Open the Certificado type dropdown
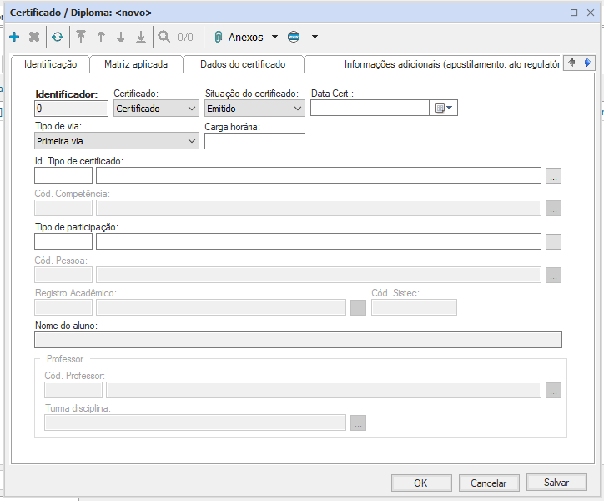This screenshot has width=604, height=501. coord(155,108)
